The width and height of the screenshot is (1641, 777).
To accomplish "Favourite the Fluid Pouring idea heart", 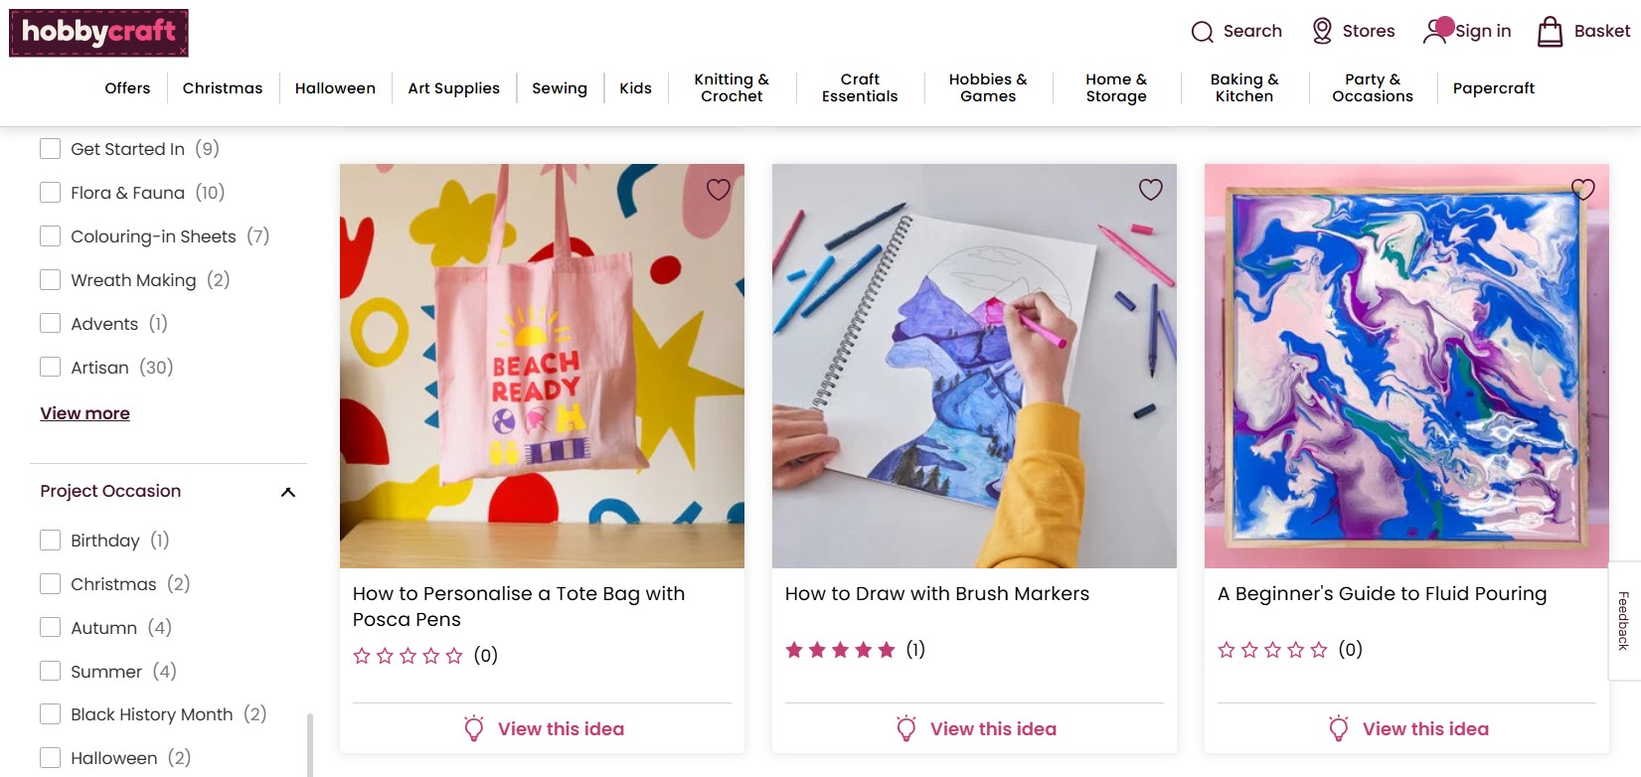I will (x=1582, y=189).
